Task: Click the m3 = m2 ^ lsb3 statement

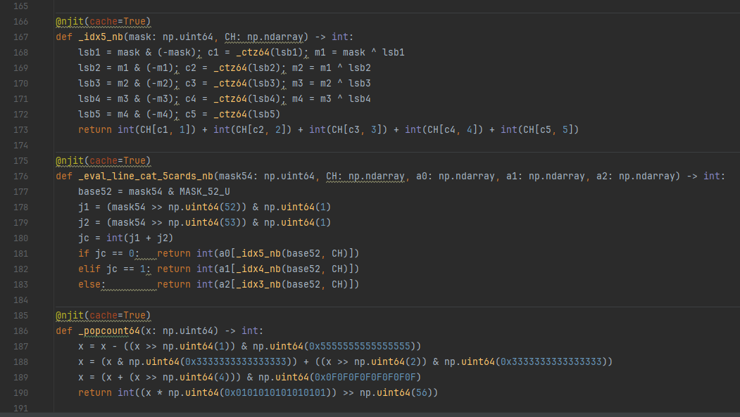Action: (332, 84)
